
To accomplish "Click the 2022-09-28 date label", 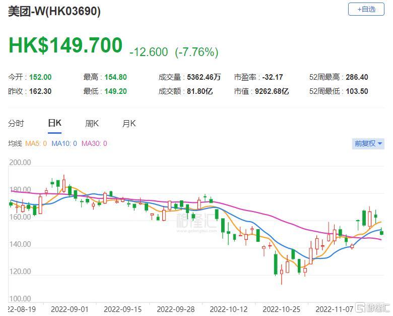I will pyautogui.click(x=176, y=309).
